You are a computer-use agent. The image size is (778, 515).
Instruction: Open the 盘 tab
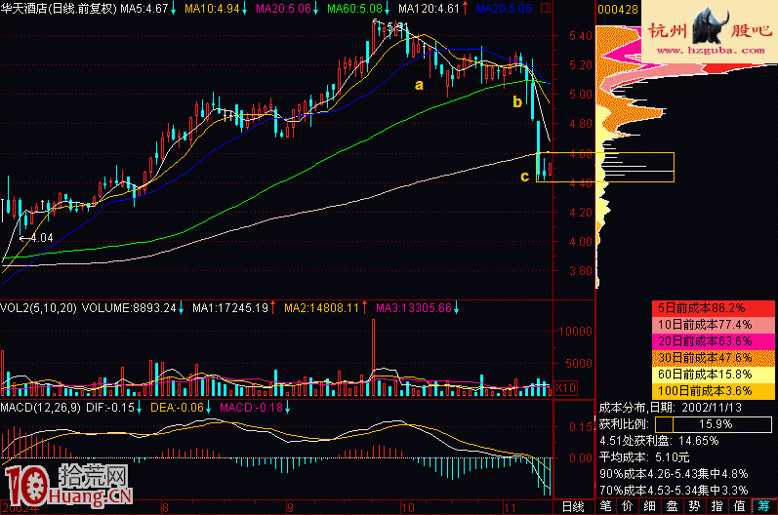pyautogui.click(x=672, y=506)
